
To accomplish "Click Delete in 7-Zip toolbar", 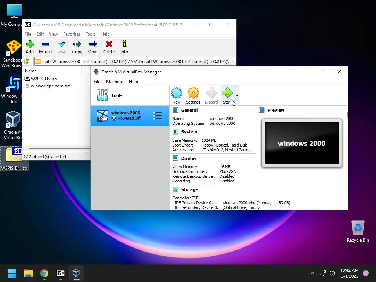I will tap(108, 47).
